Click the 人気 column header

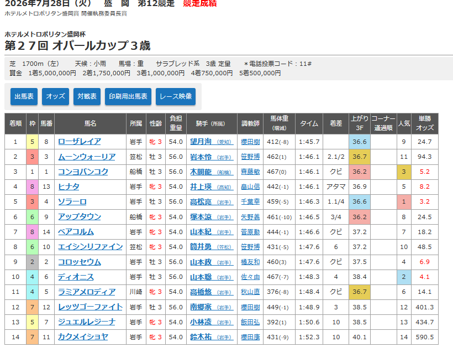coord(404,123)
